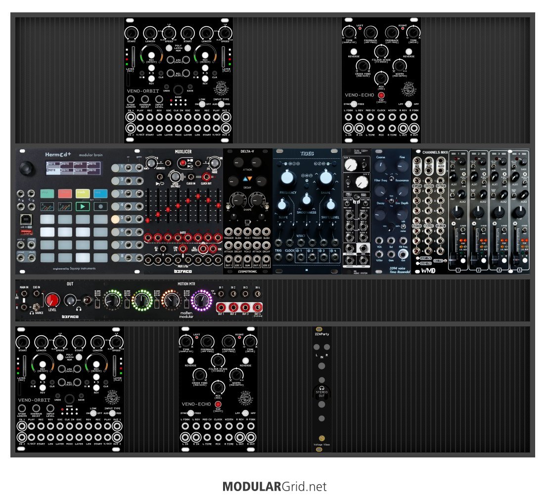Image resolution: width=550 pixels, height=497 pixels.
Task: Click the Tides Slope knob
Action: (x=283, y=205)
